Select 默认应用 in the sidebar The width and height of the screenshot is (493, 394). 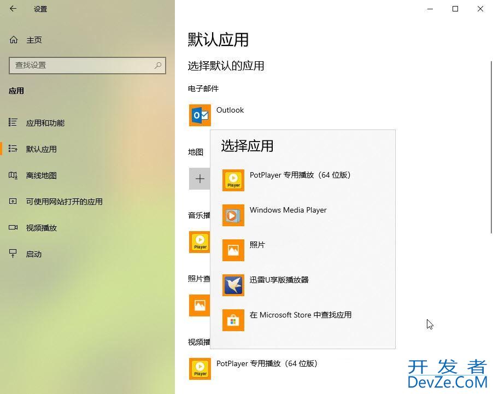[x=41, y=149]
